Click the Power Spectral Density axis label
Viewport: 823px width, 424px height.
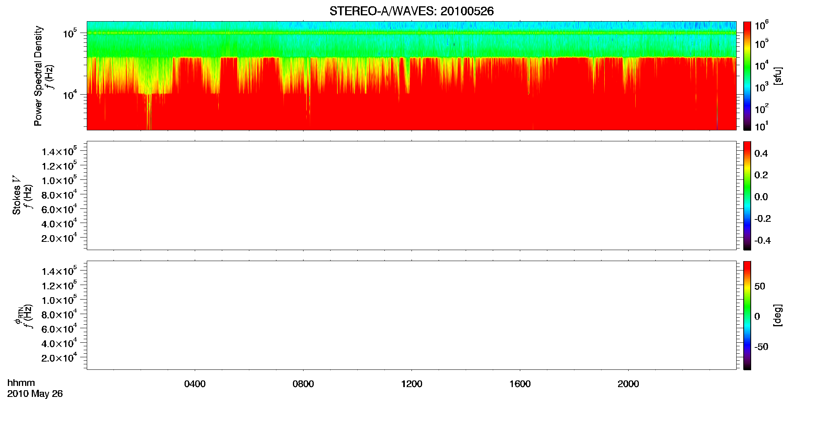click(x=38, y=76)
